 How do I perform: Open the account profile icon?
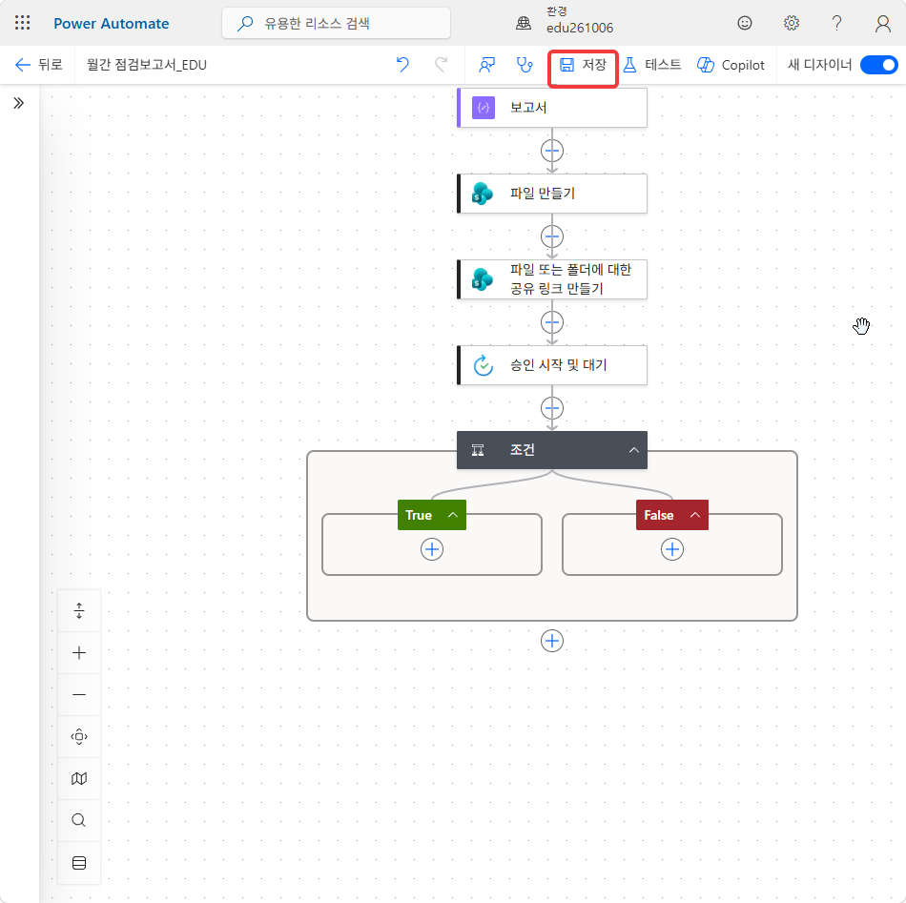(x=882, y=23)
